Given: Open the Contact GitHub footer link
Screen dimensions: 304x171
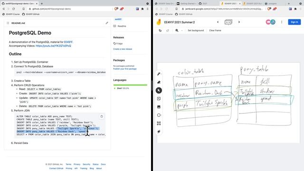Looking at the screenshot, I should pyautogui.click(x=56, y=168).
